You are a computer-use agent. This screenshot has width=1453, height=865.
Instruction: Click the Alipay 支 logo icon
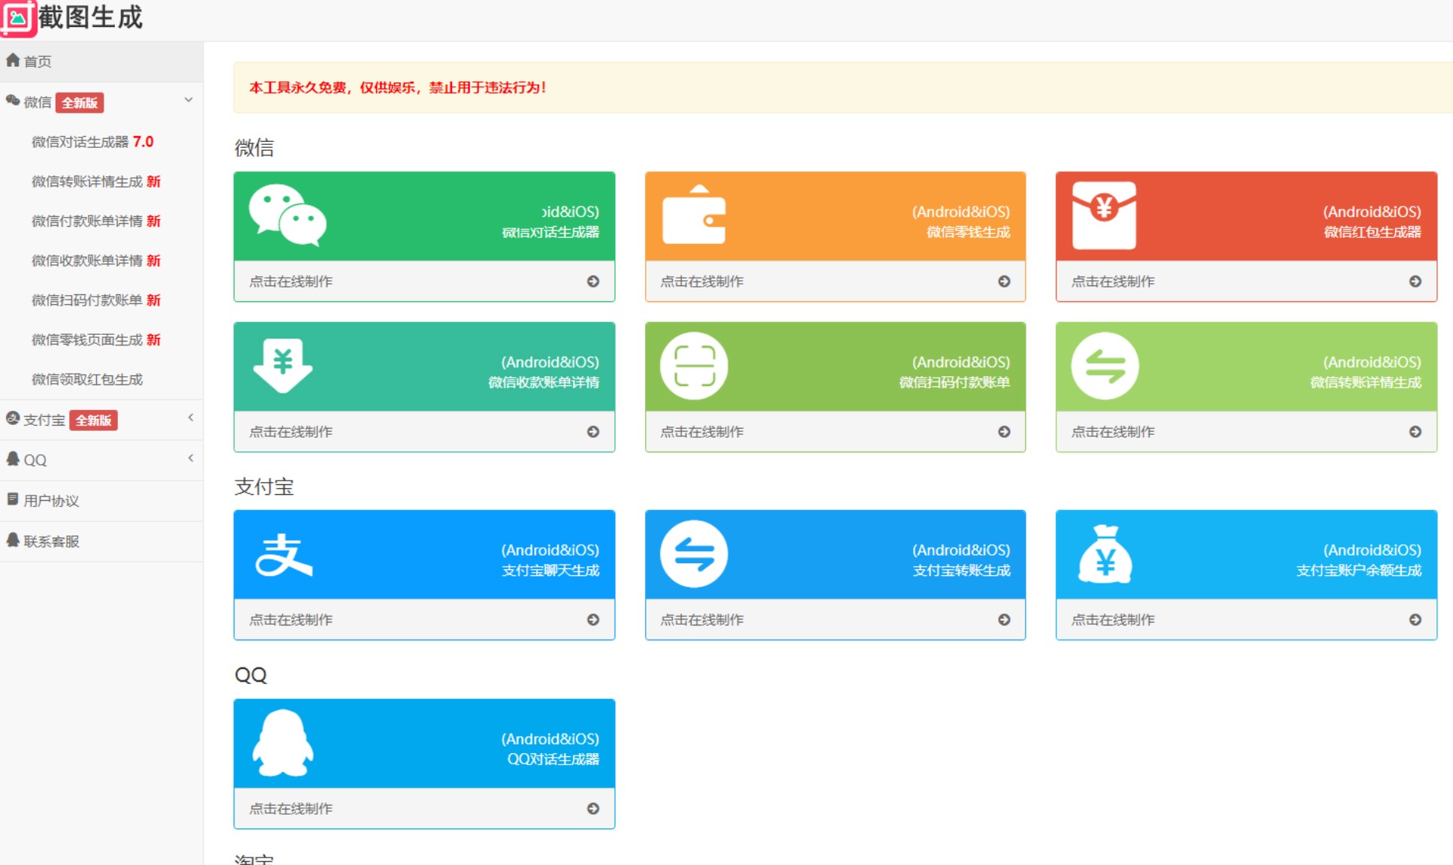pos(284,555)
